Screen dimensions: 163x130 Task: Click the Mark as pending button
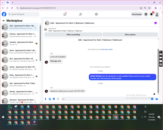pyautogui.click(x=73, y=34)
